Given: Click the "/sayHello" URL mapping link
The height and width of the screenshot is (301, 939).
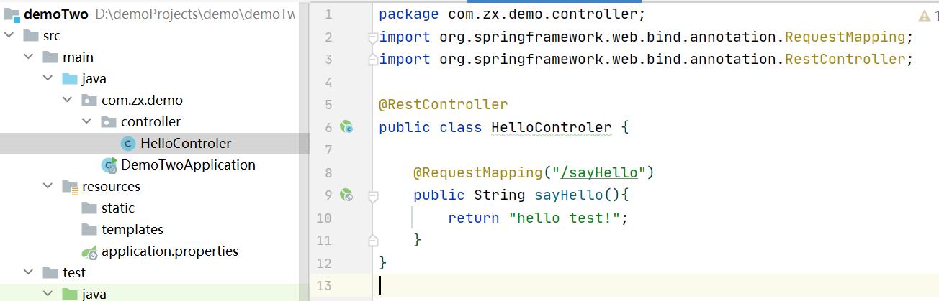Looking at the screenshot, I should pos(599,172).
